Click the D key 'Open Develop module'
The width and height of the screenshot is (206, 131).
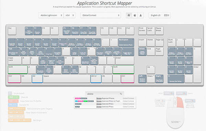[43, 60]
